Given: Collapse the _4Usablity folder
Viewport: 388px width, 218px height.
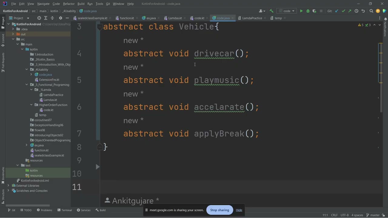Looking at the screenshot, I should point(27,69).
